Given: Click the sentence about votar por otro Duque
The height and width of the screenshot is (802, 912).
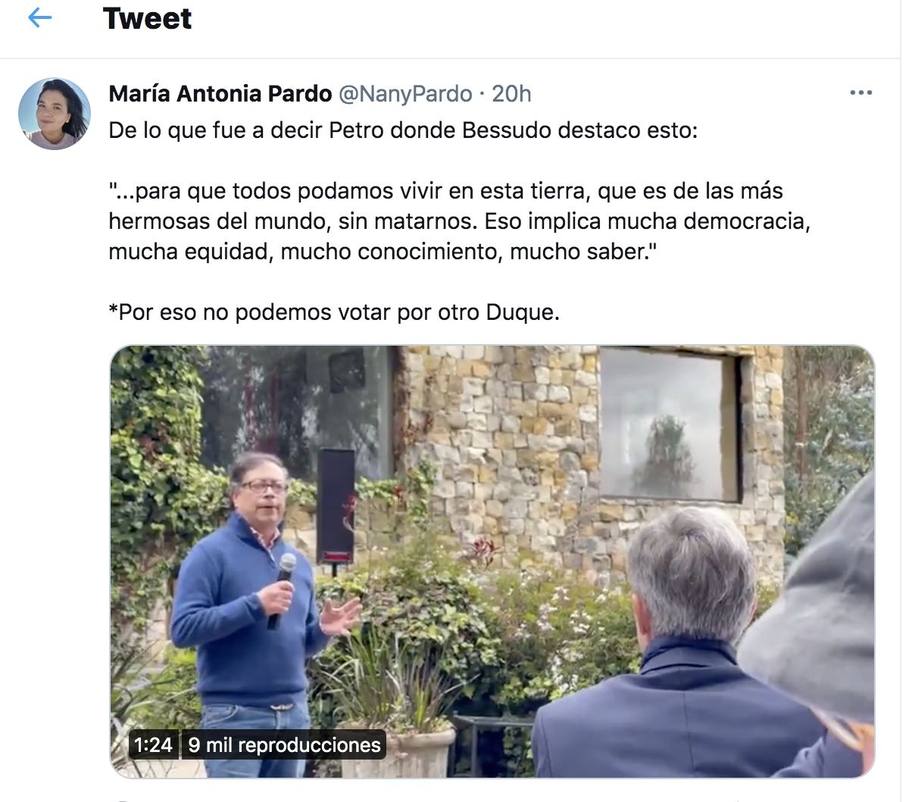Looking at the screenshot, I should tap(334, 312).
